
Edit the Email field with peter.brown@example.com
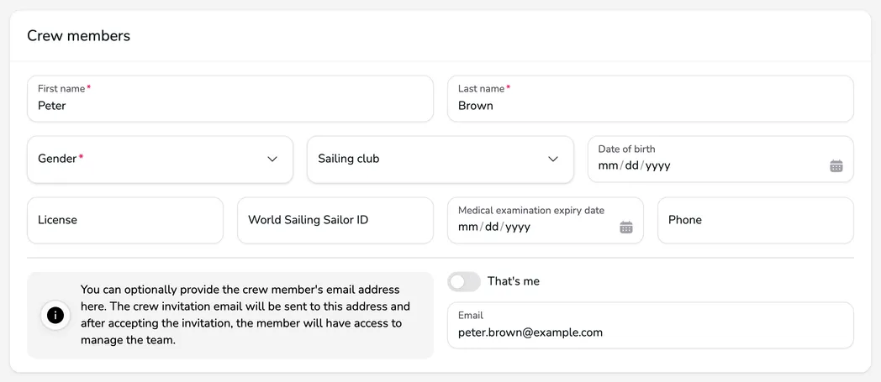[x=651, y=326]
